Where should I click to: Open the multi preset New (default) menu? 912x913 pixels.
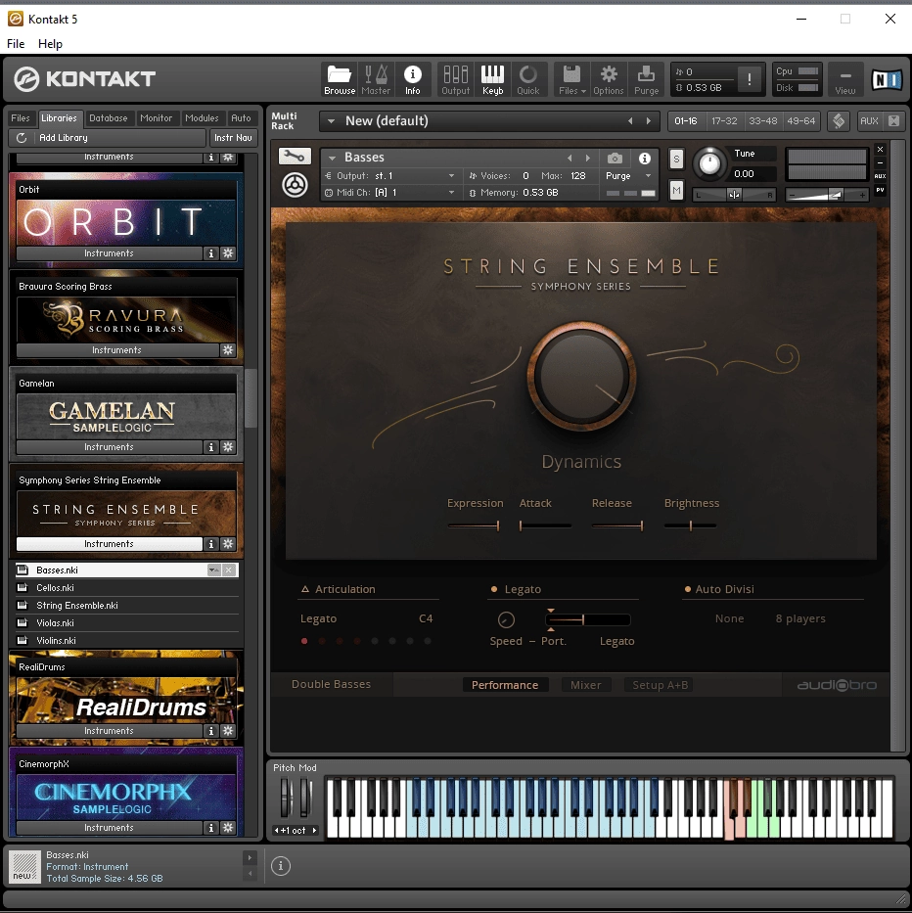(331, 121)
